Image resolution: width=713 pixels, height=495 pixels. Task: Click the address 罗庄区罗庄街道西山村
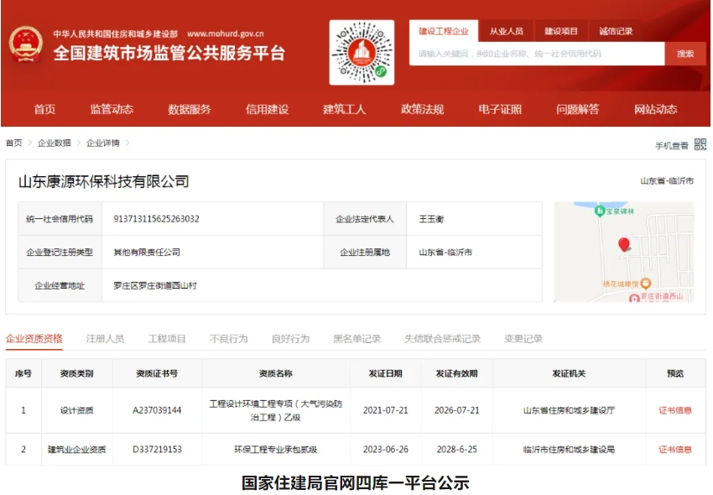[155, 286]
